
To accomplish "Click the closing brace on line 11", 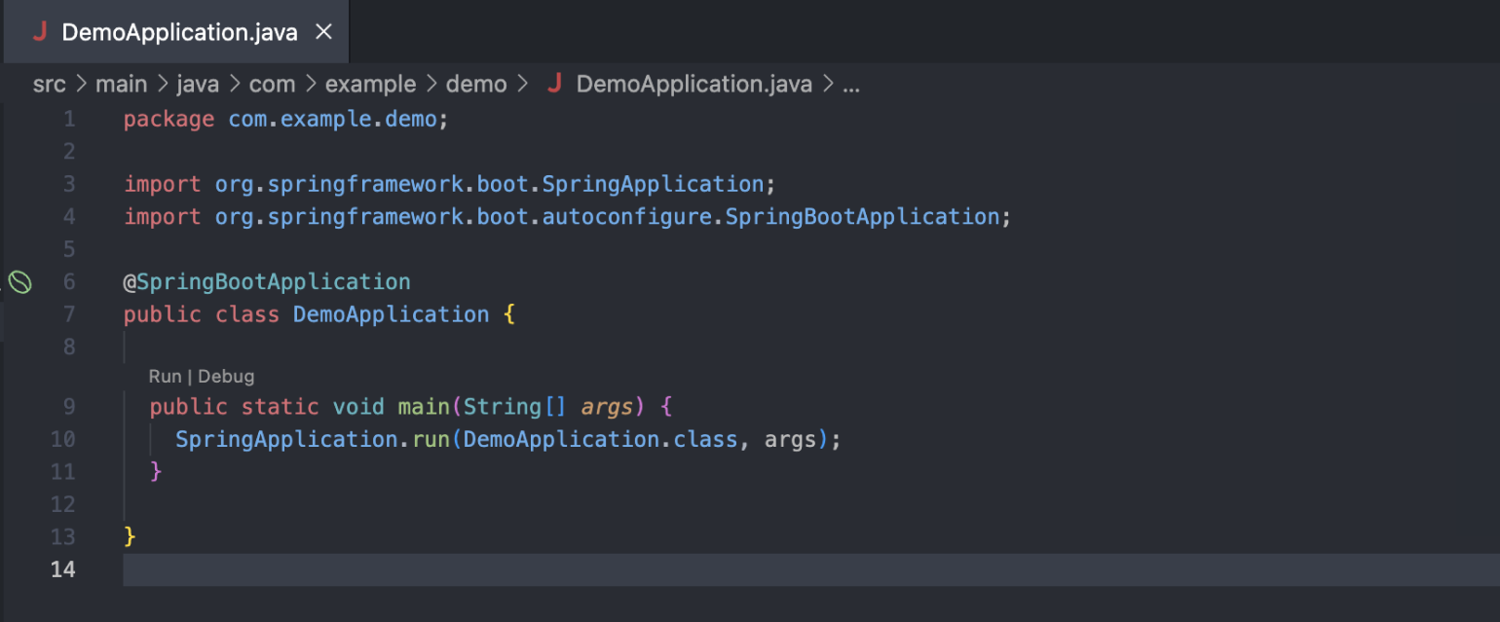I will [x=156, y=472].
